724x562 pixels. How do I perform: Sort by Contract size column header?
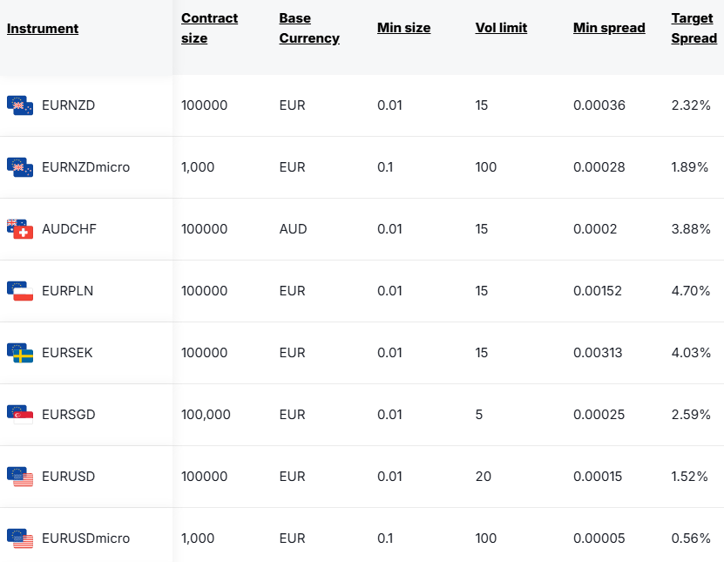tap(209, 28)
